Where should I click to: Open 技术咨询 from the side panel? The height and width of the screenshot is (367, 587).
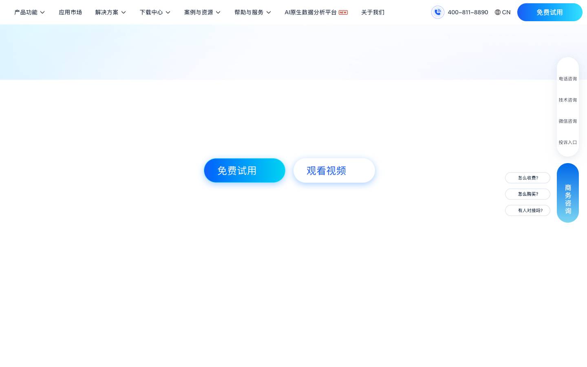[568, 100]
